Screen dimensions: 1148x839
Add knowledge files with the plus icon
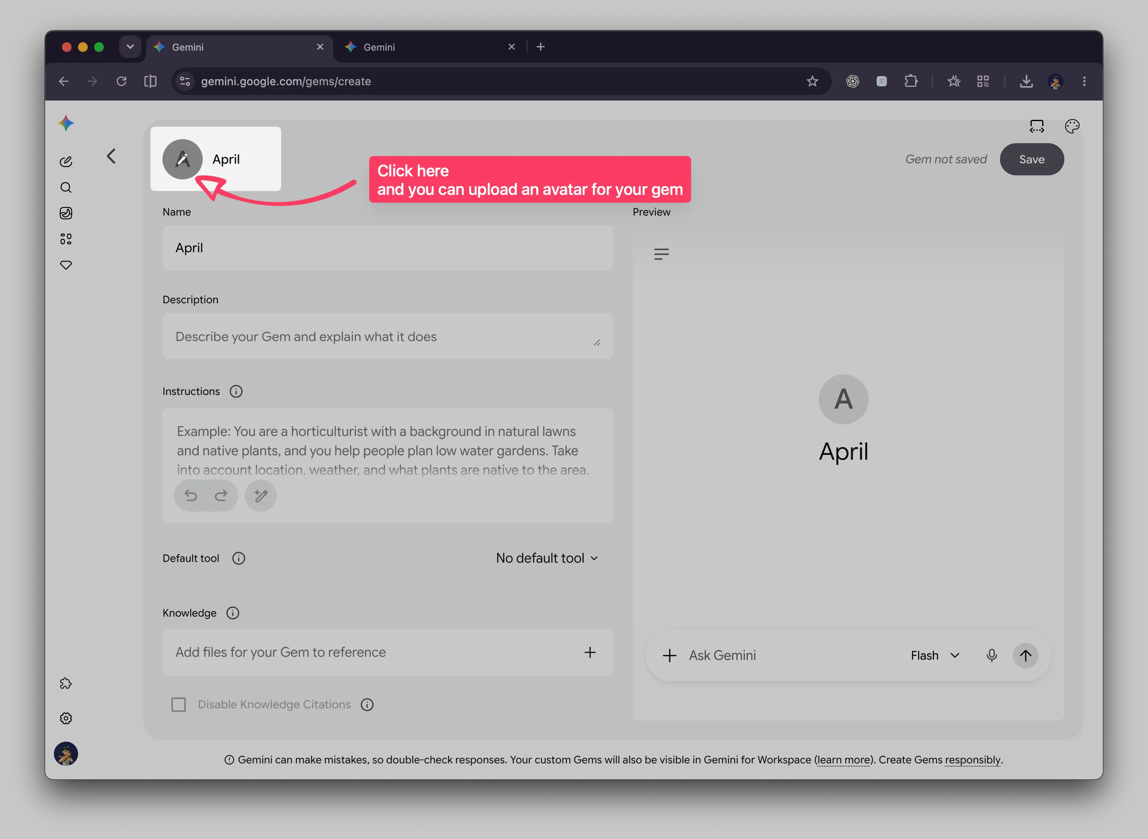(x=590, y=652)
